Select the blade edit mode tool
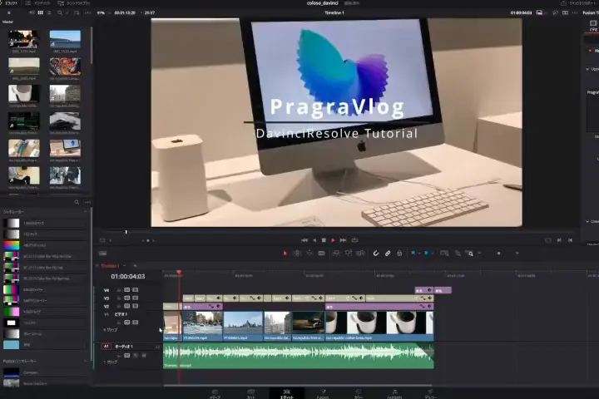599x399 pixels. coord(321,254)
